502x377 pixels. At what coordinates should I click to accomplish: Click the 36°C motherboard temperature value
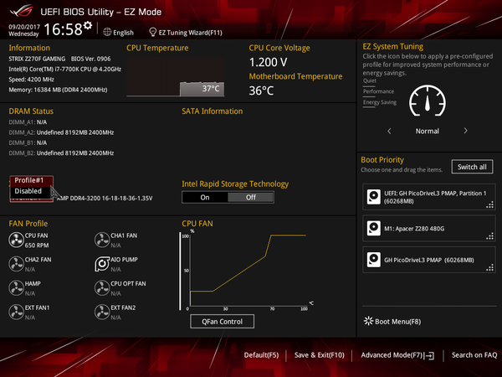click(x=262, y=90)
